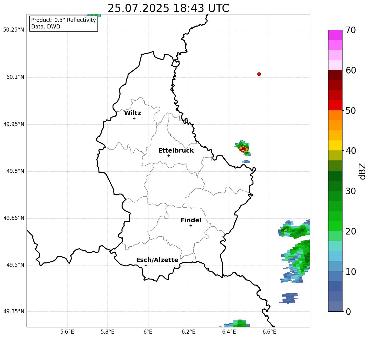
Task: Click the strong red storm cell near 6.45°E
Action: 243,149
